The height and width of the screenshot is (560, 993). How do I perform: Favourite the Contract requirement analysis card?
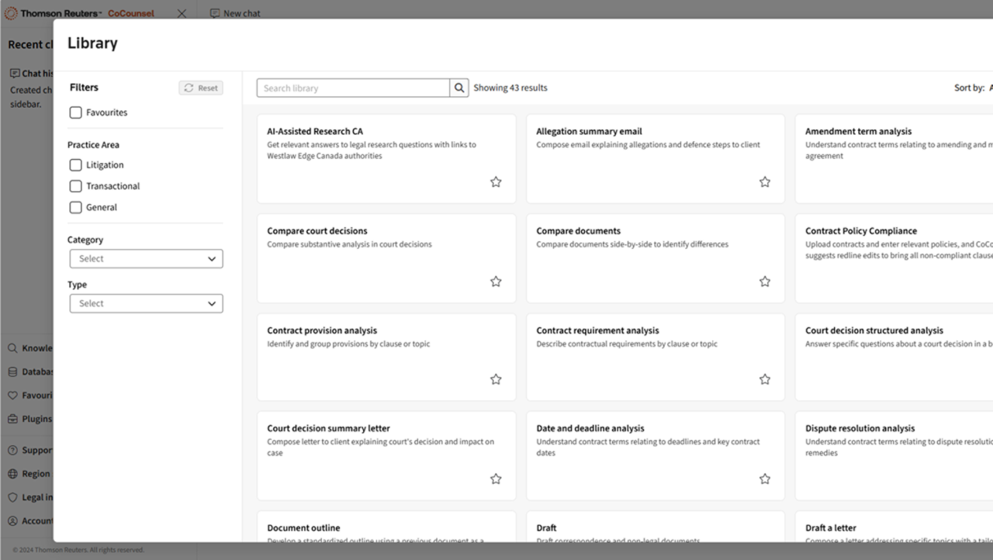[765, 379]
